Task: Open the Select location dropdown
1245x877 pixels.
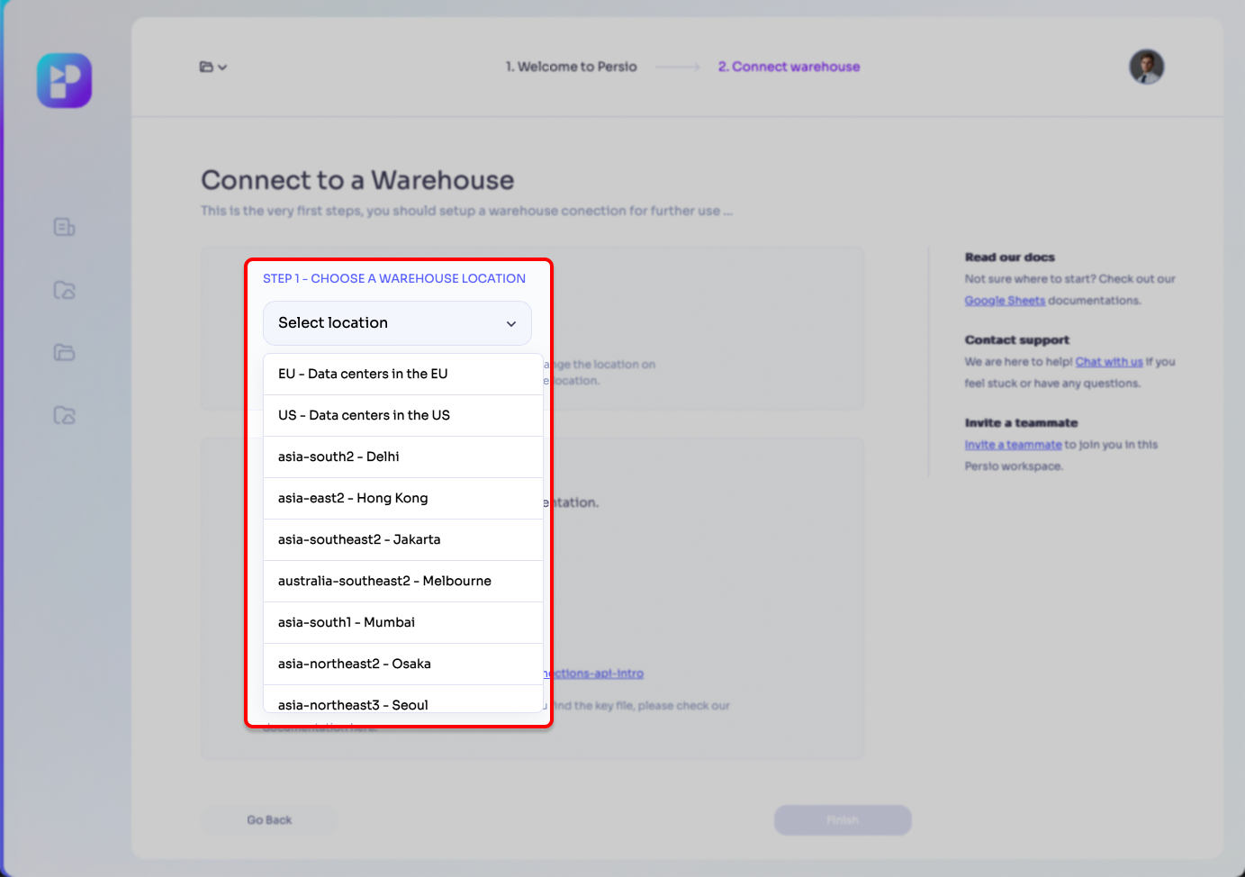Action: coord(397,322)
